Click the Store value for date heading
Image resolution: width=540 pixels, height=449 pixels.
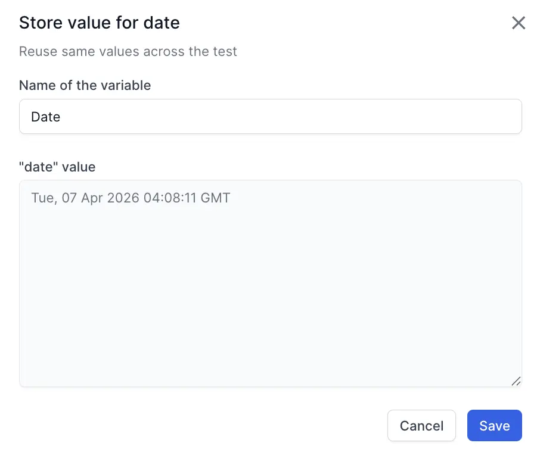pyautogui.click(x=99, y=23)
